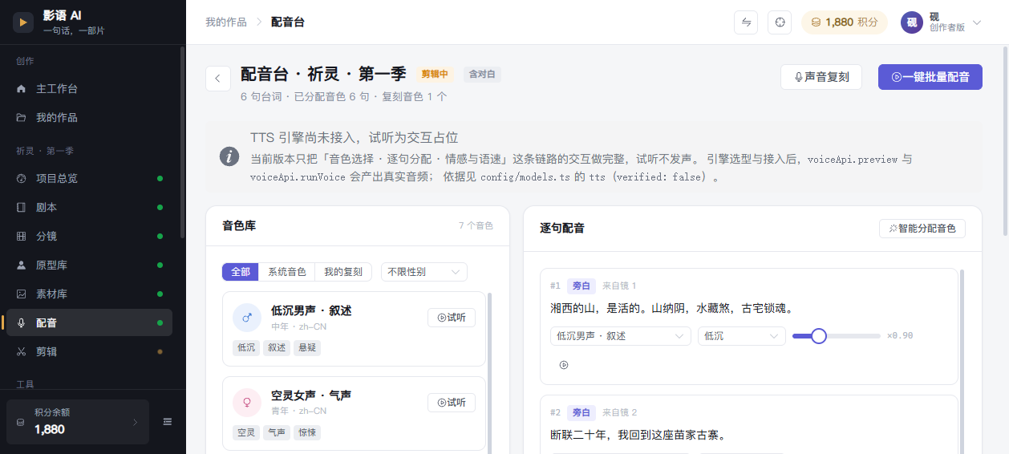Screen dimensions: 1009x454
Task: Click 智能分配音色 button
Action: 922,229
